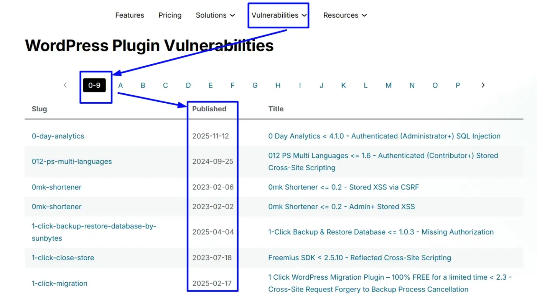
Task: Filter plugins by letter F
Action: click(232, 85)
